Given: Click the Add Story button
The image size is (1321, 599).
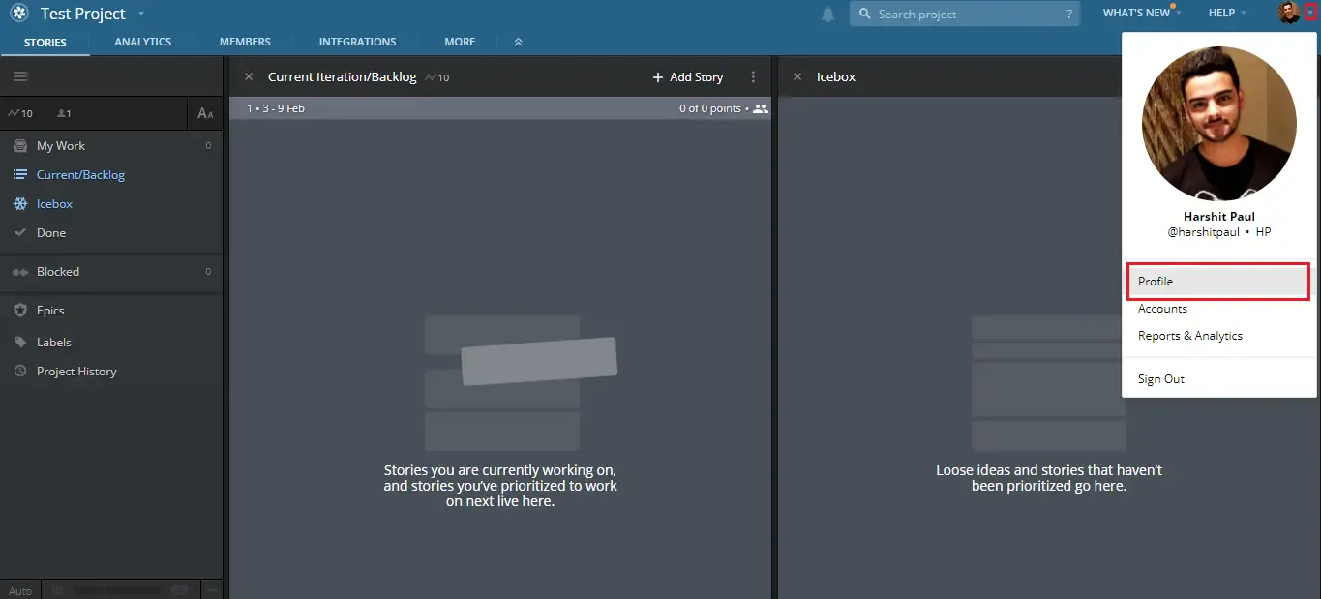Looking at the screenshot, I should click(x=688, y=77).
